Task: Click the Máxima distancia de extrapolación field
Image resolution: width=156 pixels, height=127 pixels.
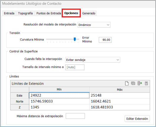Action: 75,116
